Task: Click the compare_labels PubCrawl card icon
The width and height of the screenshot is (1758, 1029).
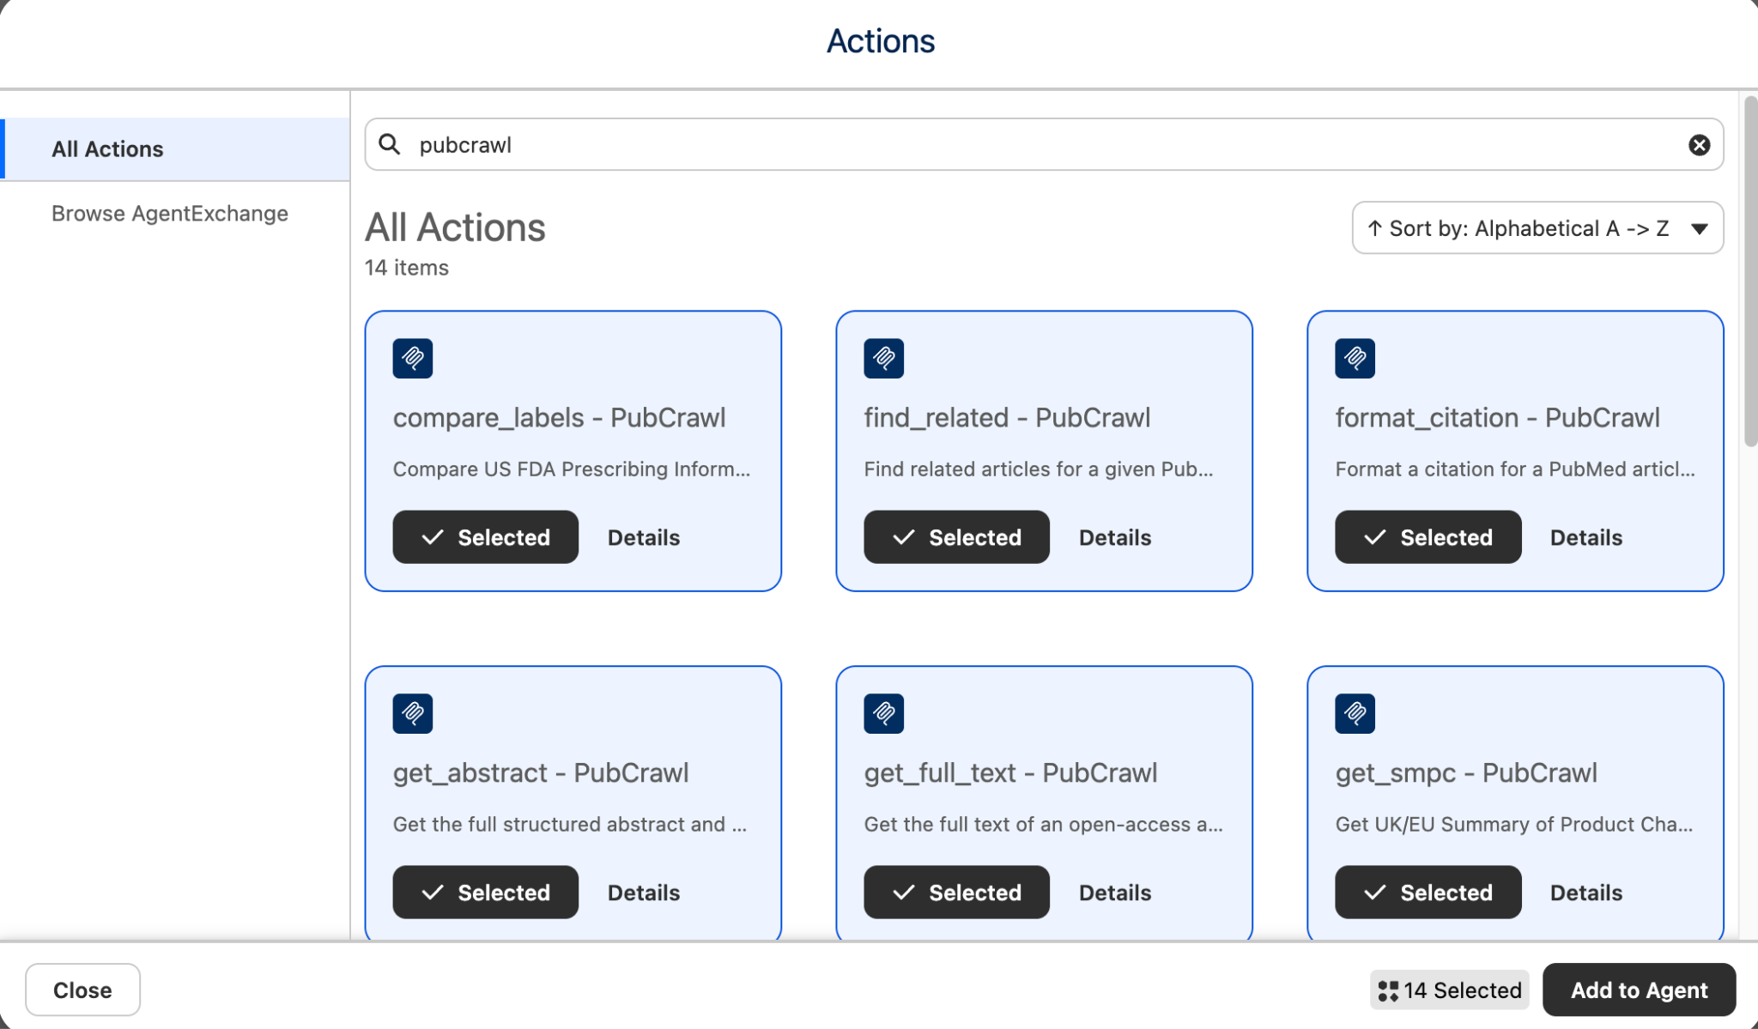Action: pyautogui.click(x=413, y=359)
